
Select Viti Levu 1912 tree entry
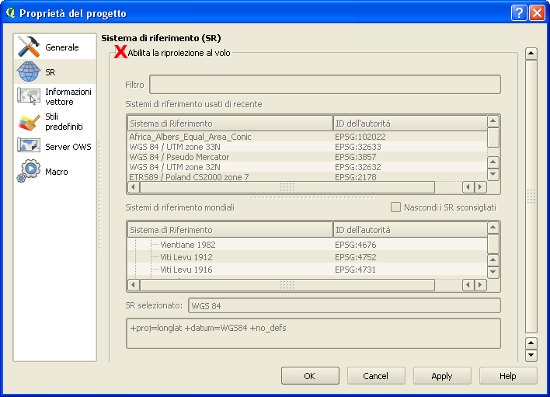[x=186, y=257]
